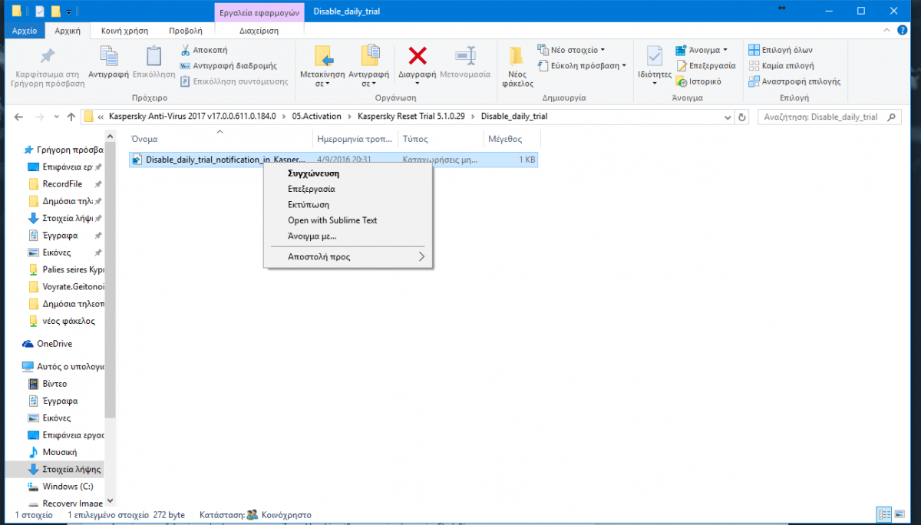Click the search box for Disable_daily_trial
This screenshot has height=525, width=921.
[x=823, y=117]
